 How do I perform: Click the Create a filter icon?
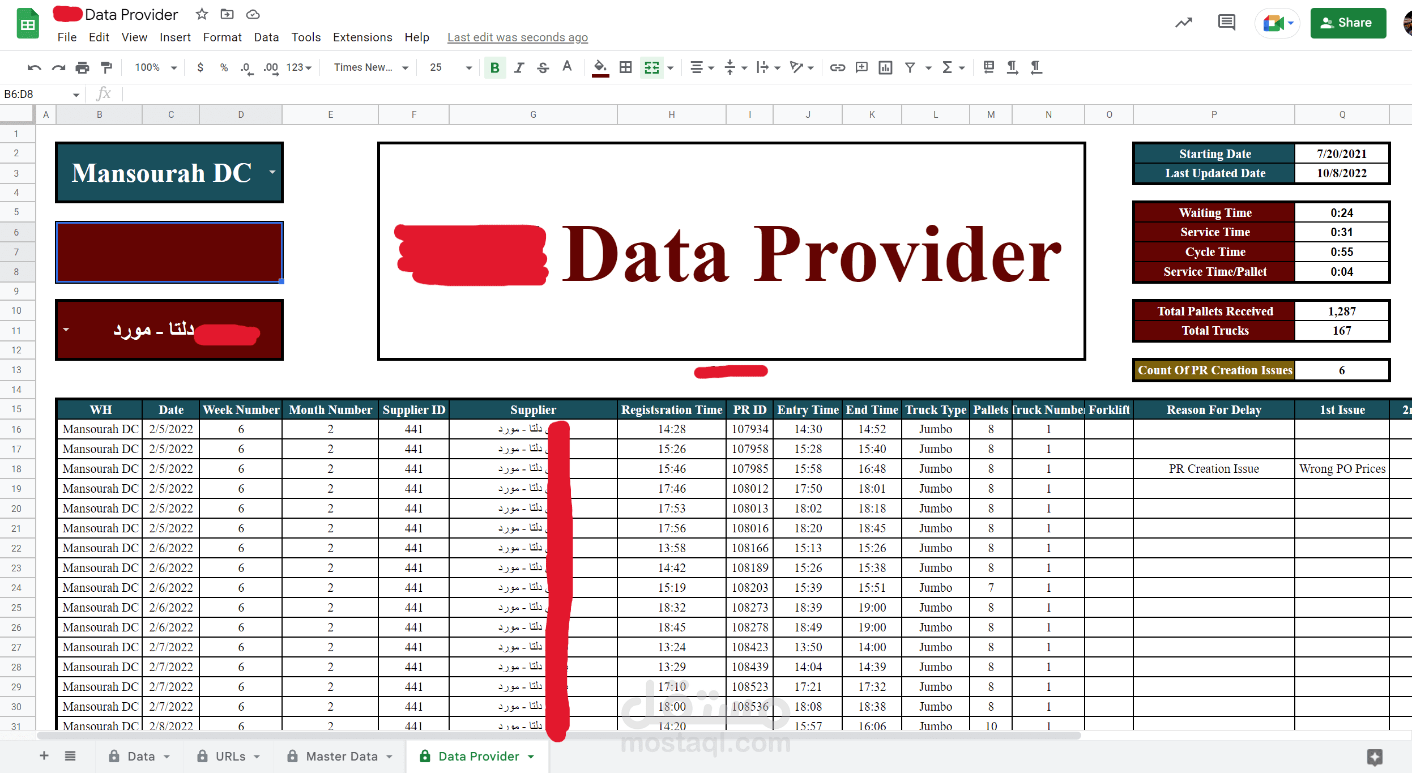[x=910, y=68]
